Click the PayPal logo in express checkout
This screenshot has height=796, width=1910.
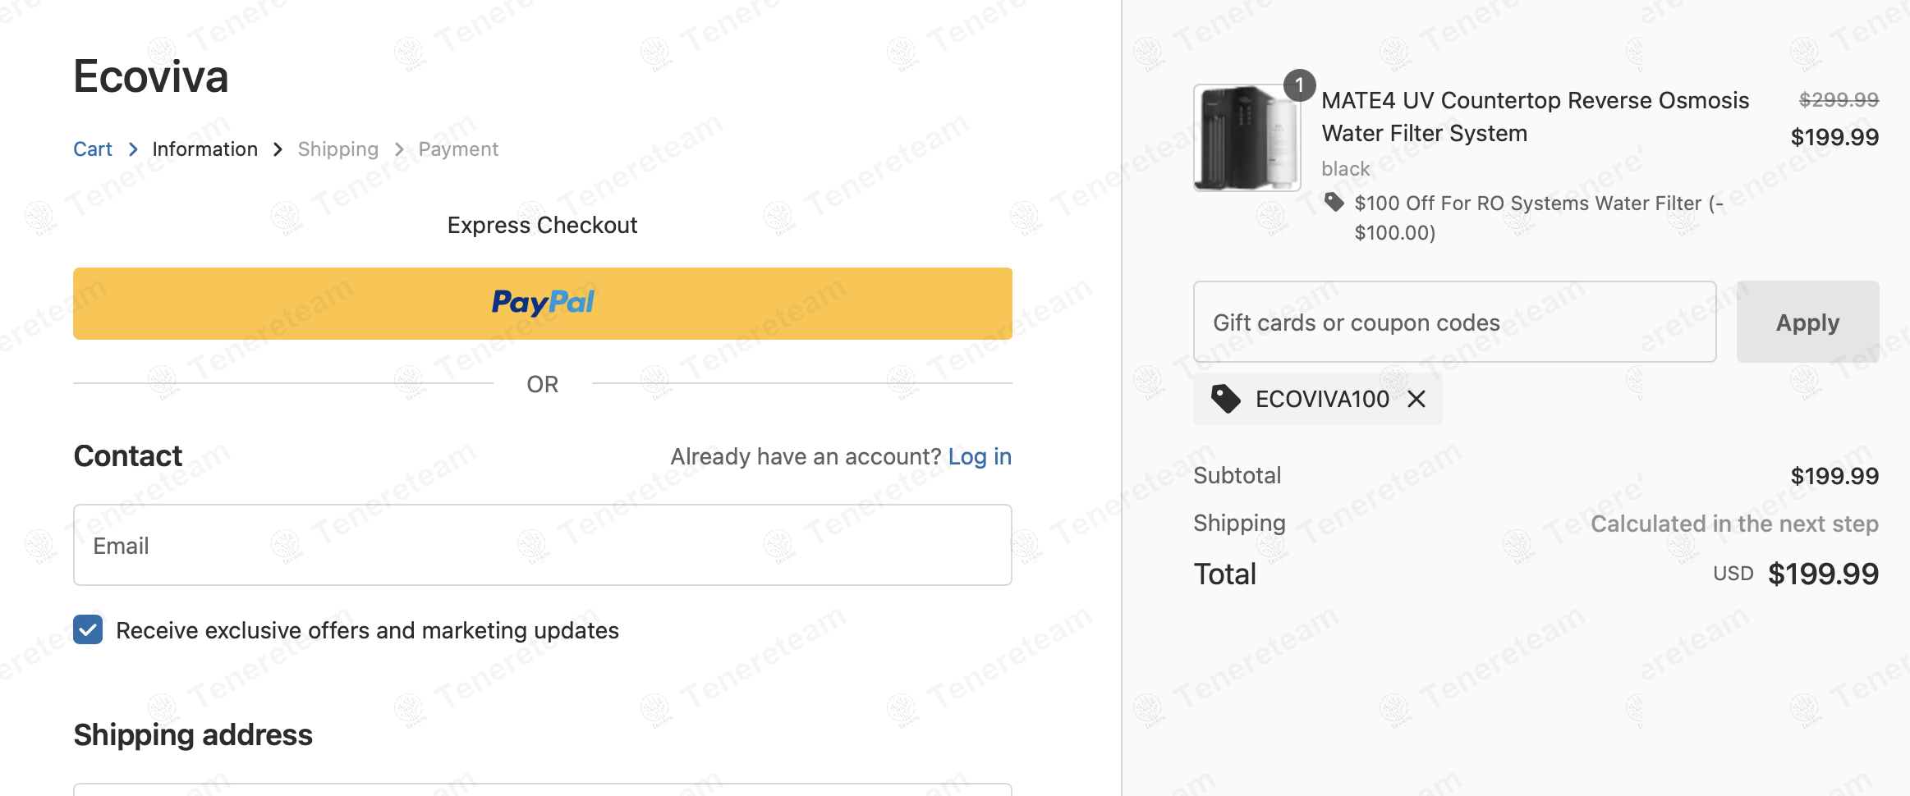pos(543,303)
